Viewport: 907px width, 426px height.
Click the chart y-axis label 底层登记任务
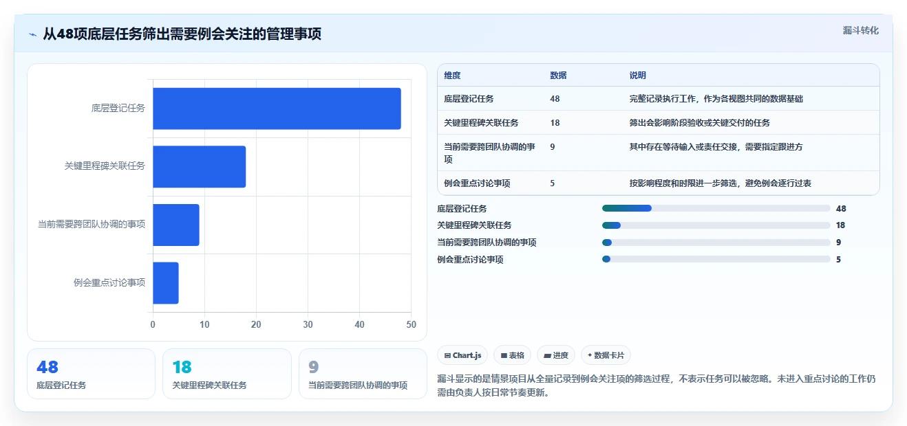(118, 109)
